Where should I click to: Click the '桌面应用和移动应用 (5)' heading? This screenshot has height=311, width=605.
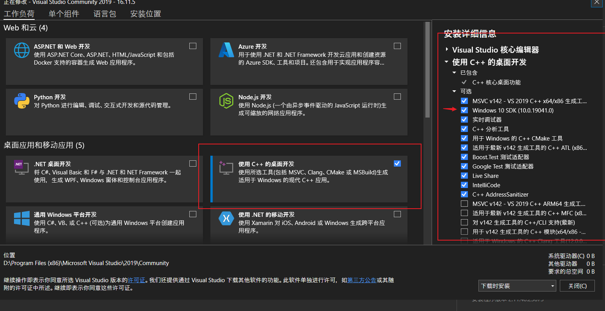[44, 145]
